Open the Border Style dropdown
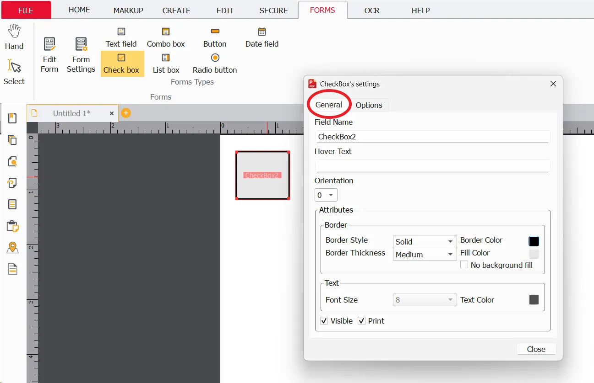 click(425, 241)
